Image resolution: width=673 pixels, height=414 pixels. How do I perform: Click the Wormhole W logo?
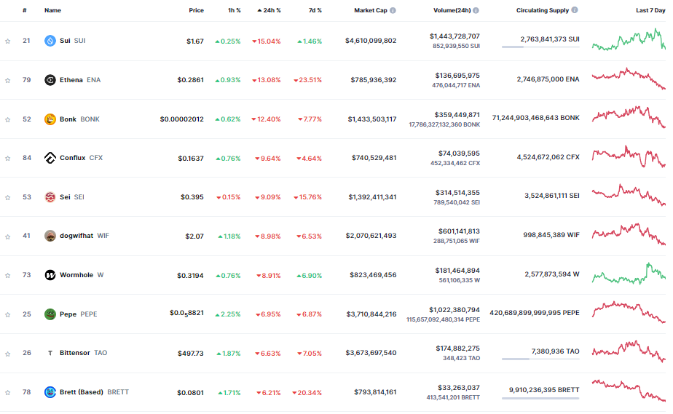[x=50, y=275]
